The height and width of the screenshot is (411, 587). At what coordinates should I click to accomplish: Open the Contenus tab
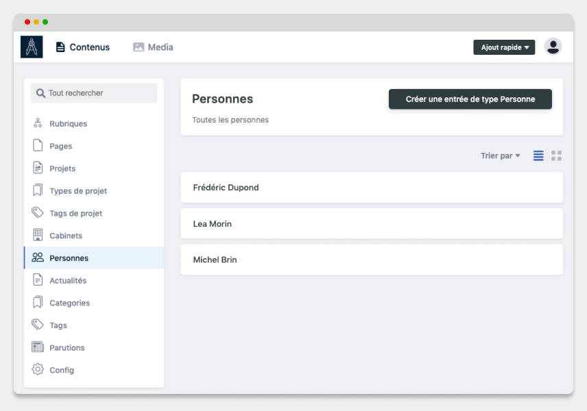tap(83, 47)
